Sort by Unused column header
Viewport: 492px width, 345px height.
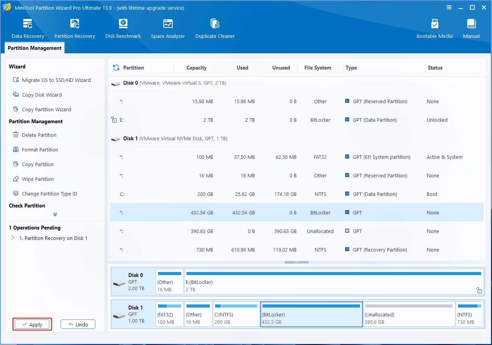click(281, 68)
